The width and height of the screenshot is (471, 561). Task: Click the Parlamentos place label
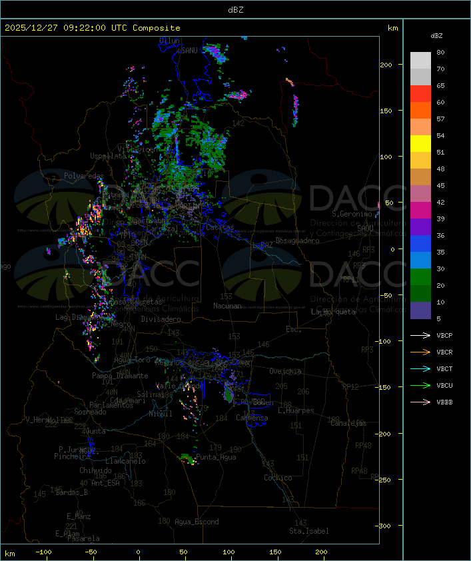(x=111, y=405)
